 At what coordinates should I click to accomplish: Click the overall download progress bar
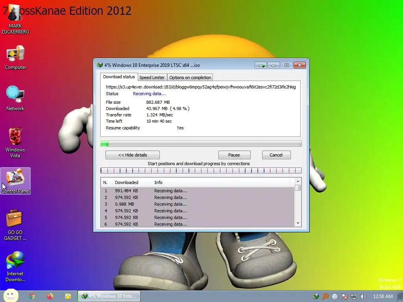(x=201, y=144)
